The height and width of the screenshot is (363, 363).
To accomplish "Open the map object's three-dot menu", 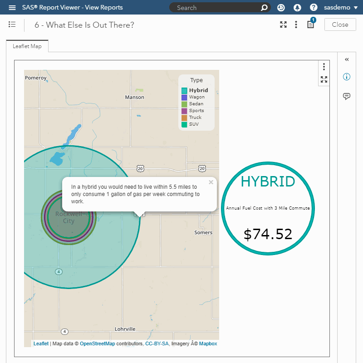I will tap(324, 67).
